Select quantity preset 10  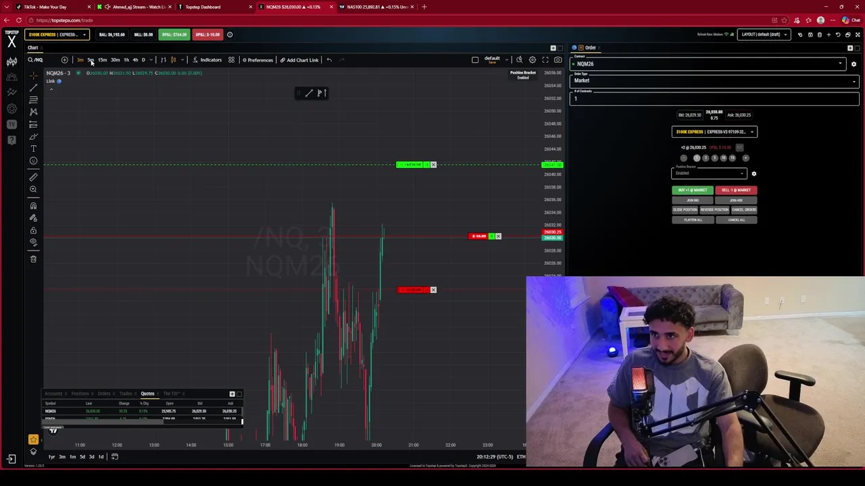pos(723,158)
